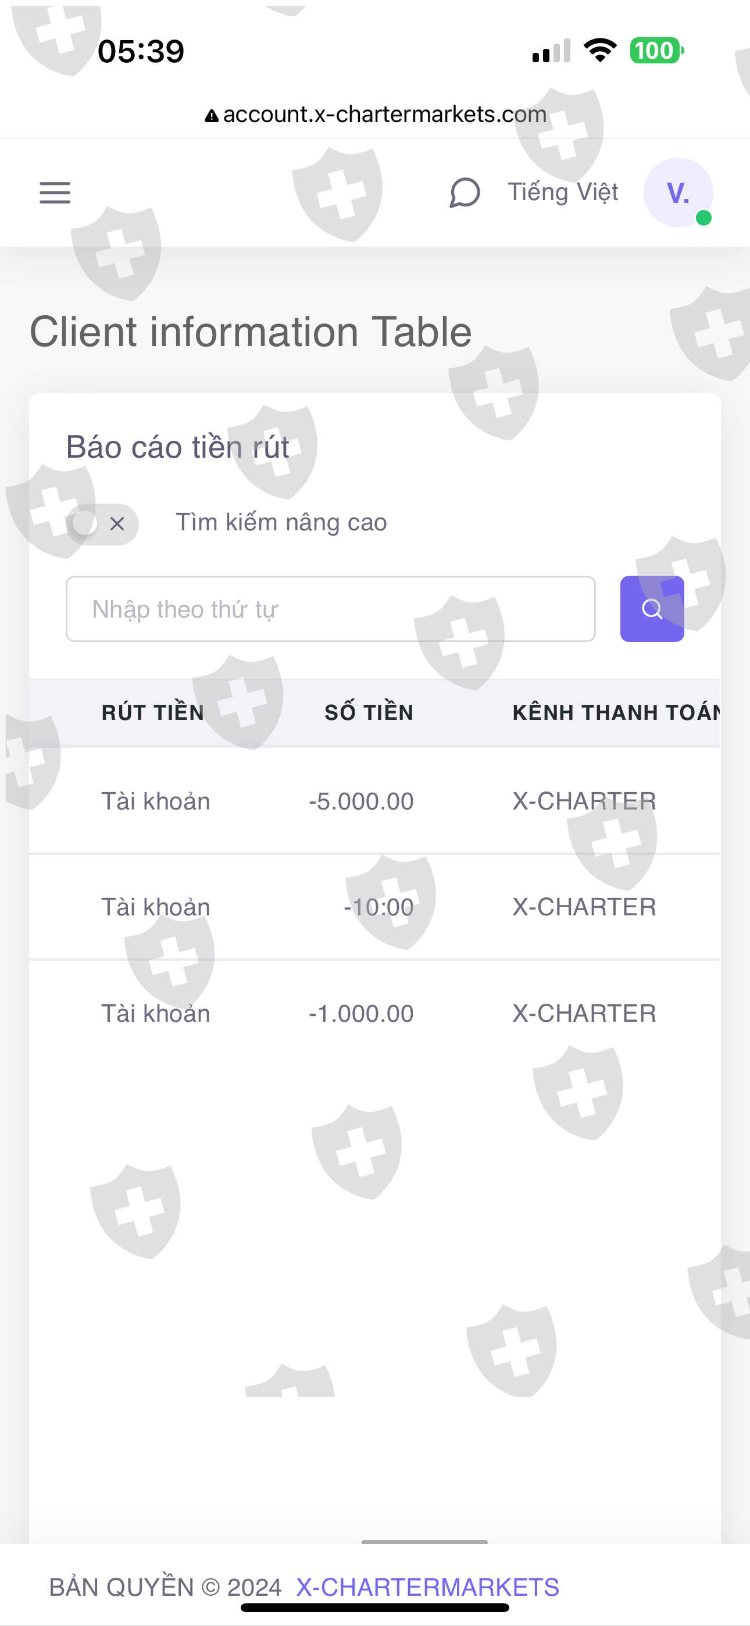
Task: Tap the cellular signal bars icon
Action: pyautogui.click(x=551, y=51)
